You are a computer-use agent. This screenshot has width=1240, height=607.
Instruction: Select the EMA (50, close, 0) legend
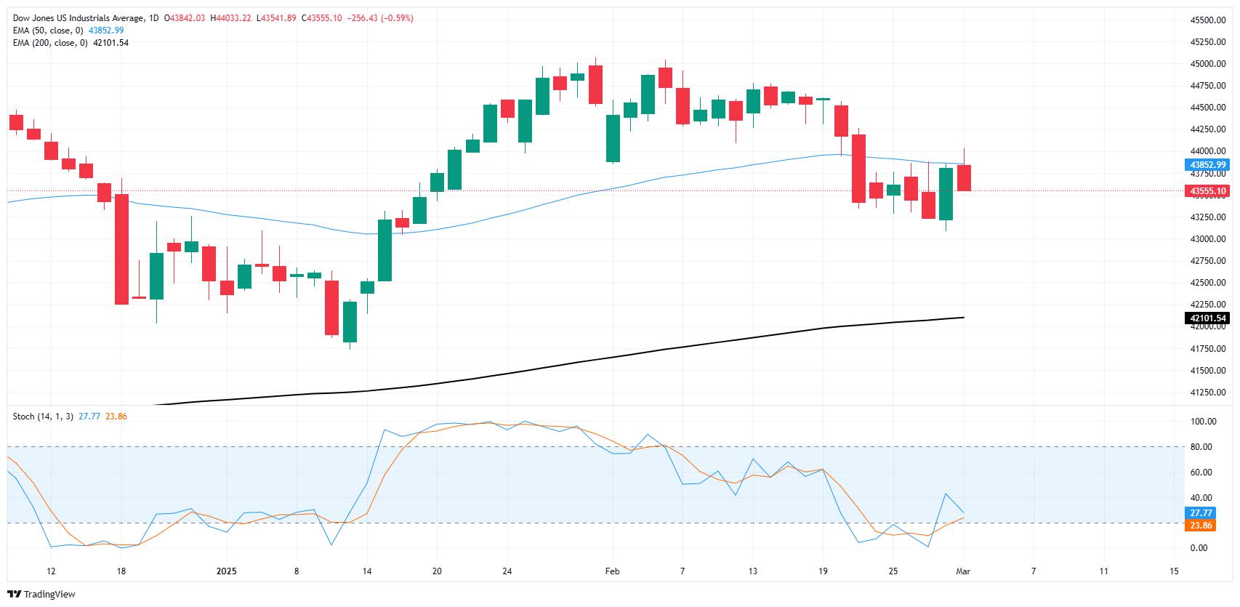pyautogui.click(x=49, y=31)
